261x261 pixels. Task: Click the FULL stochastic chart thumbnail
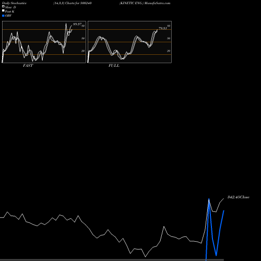tap(129, 42)
